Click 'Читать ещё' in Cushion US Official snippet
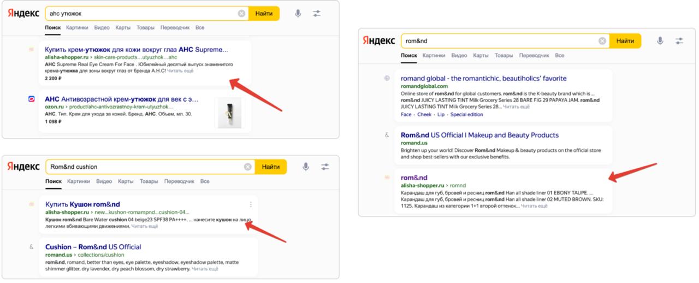Screen dimensions: 699x283 [x=205, y=269]
